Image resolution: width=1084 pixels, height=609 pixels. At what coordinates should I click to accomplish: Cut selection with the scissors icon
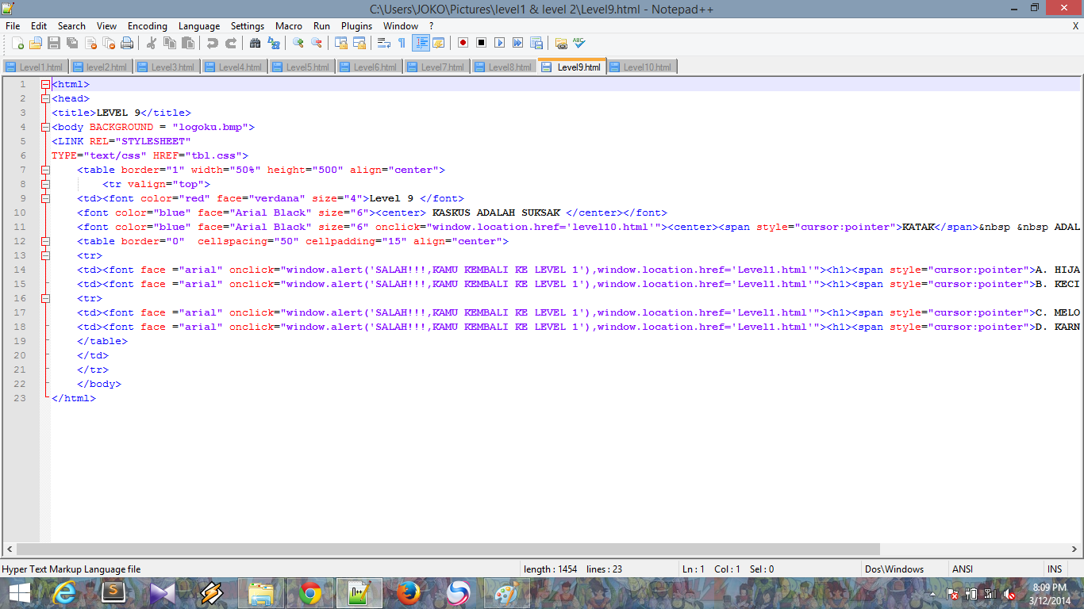pos(151,43)
